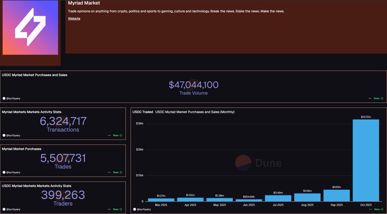Click 'USDC Myriad Markets Markets Activity Stats' title

(36, 186)
